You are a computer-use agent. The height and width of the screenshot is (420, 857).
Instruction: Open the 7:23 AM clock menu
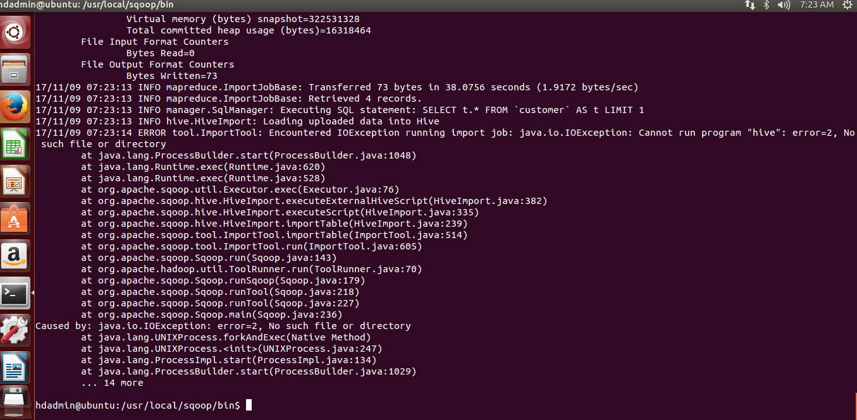tap(817, 5)
